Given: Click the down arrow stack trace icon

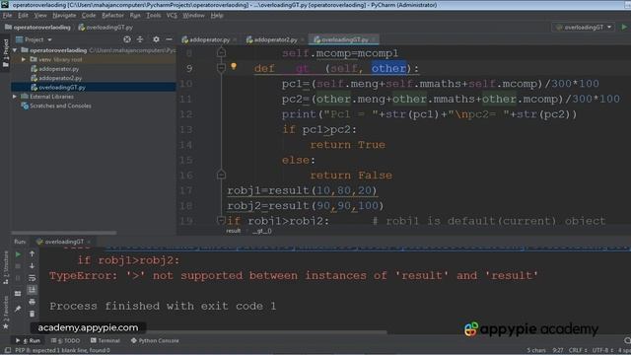Looking at the screenshot, I should (x=32, y=266).
